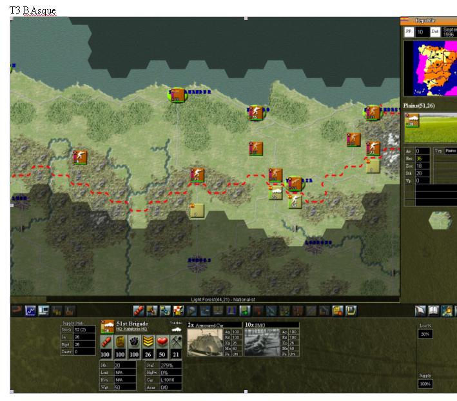
Task: Click the Burgos city hex
Action: click(198, 265)
